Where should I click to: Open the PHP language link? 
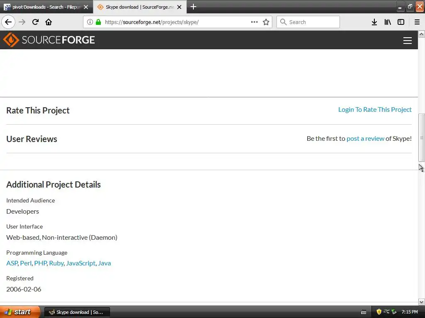point(40,263)
